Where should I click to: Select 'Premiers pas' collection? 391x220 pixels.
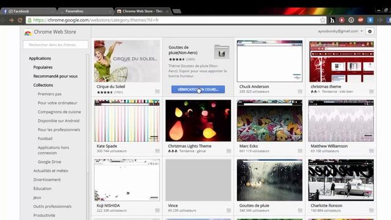pos(49,94)
